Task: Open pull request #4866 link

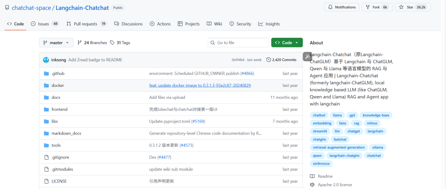Action: click(247, 73)
